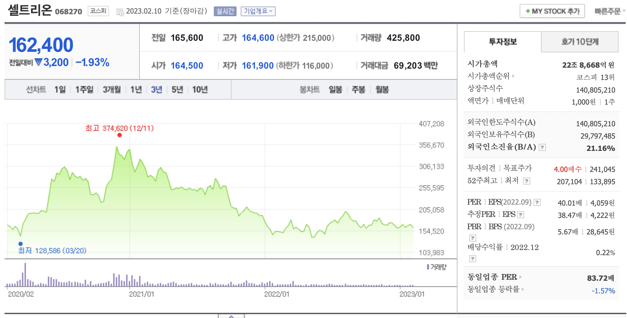Switch to the 호가10단계 tab
Viewport: 627px width, 318px height.
tap(579, 42)
